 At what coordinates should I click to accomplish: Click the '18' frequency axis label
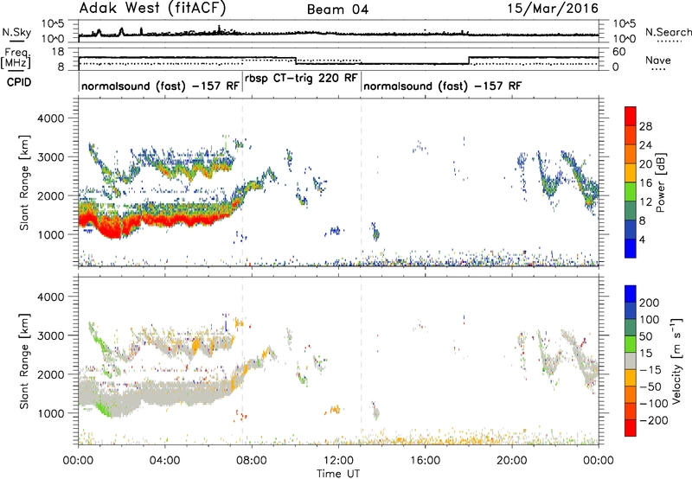[x=58, y=52]
